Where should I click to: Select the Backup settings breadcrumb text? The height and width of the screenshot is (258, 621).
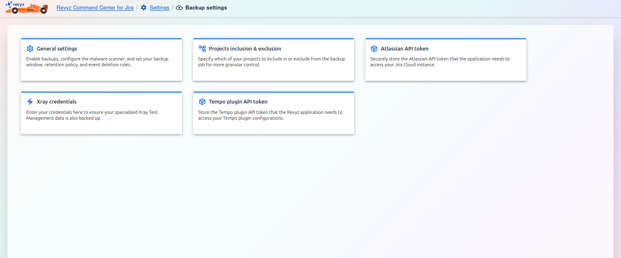tap(206, 8)
